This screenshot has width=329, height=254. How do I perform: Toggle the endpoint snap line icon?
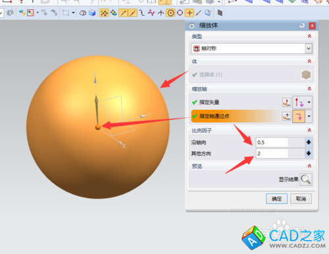tap(123, 13)
